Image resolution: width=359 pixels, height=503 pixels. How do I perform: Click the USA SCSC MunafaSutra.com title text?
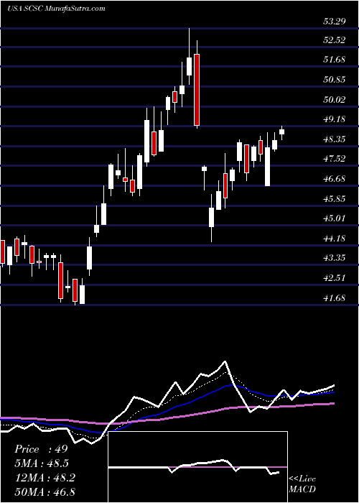56,9
